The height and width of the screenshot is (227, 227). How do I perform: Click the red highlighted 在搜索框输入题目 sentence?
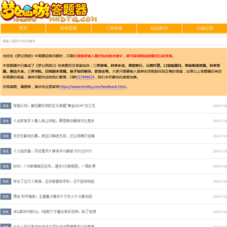(x=124, y=56)
